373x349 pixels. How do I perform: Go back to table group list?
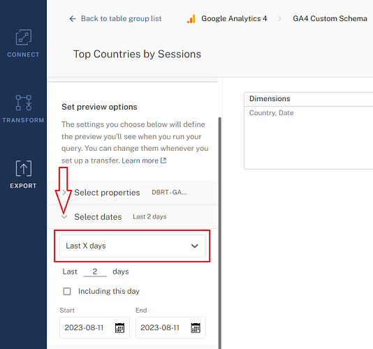(121, 19)
